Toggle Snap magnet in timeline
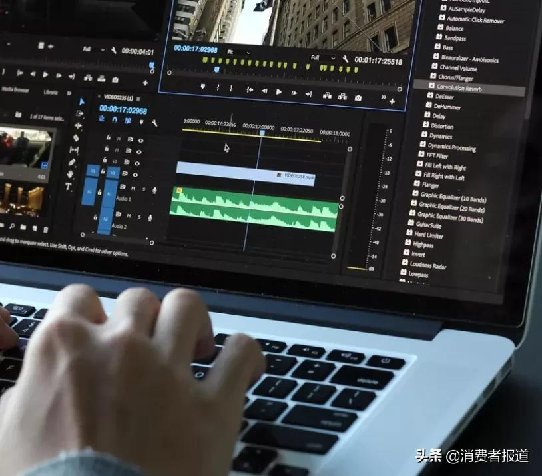Viewport: 542px width, 476px height. tap(115, 120)
